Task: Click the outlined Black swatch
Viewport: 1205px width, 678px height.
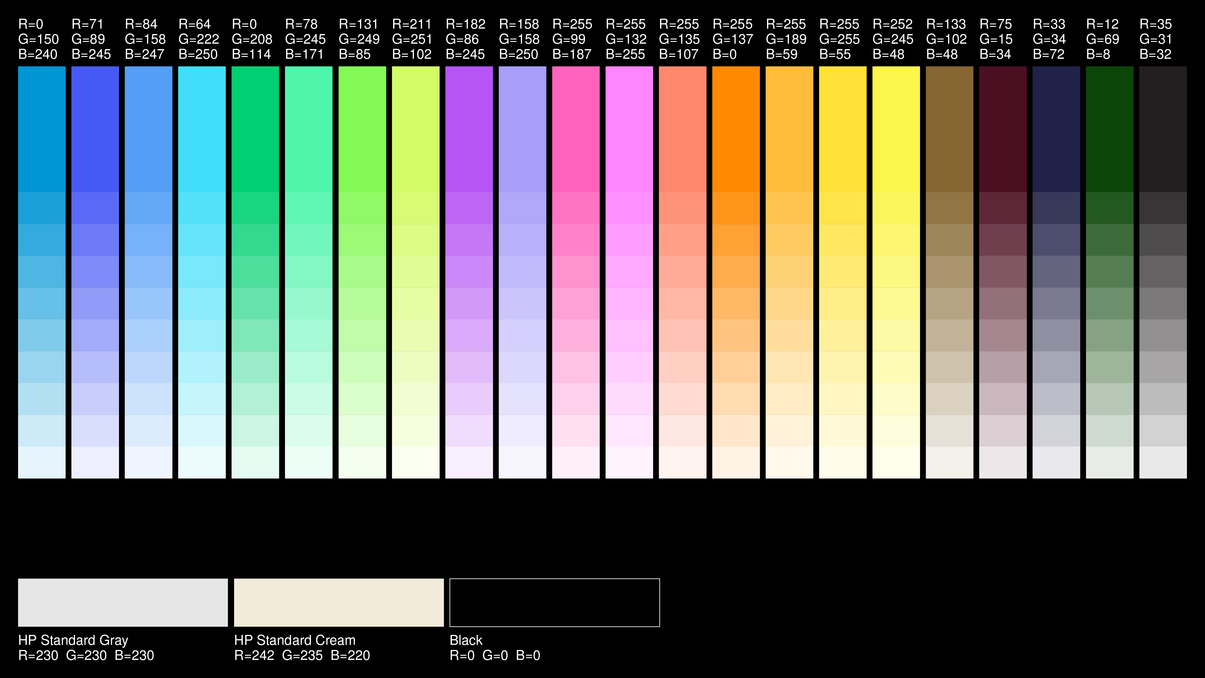Action: [x=554, y=602]
